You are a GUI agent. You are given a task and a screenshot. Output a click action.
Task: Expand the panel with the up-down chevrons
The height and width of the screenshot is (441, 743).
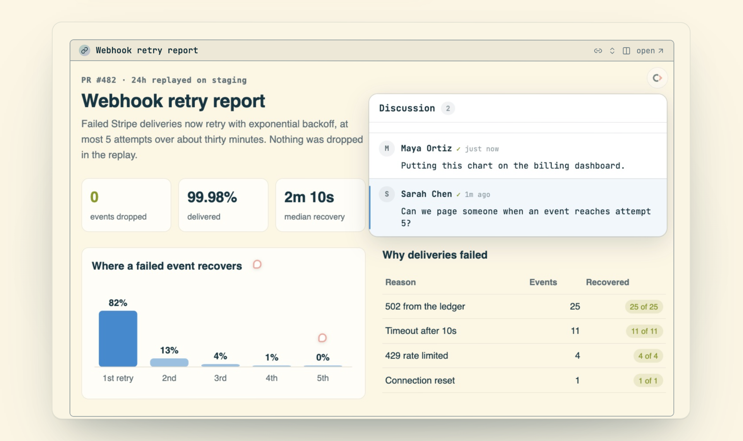pyautogui.click(x=612, y=51)
